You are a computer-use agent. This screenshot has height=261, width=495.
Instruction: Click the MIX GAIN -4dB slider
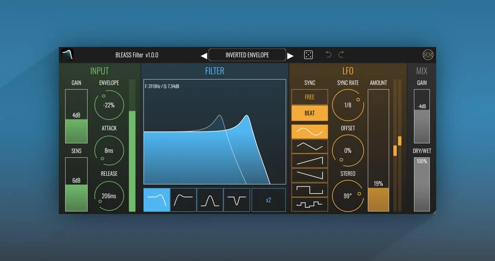pos(422,116)
